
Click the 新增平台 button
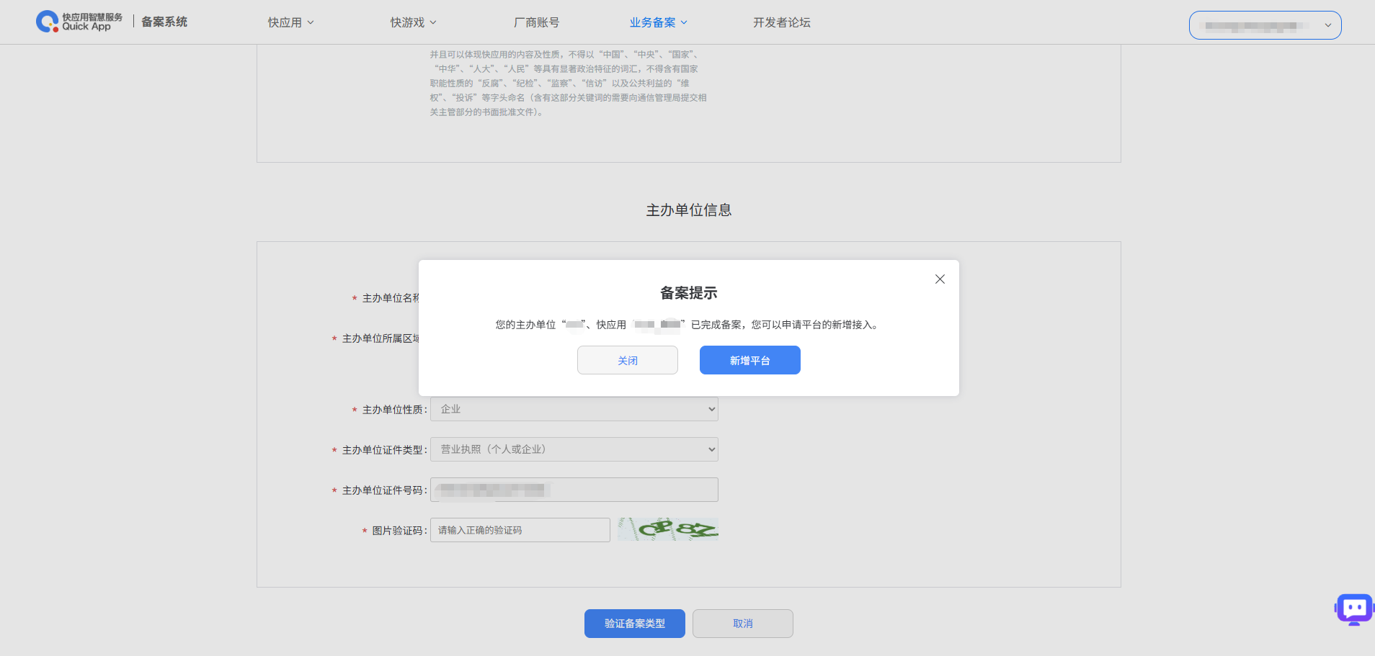(x=749, y=360)
